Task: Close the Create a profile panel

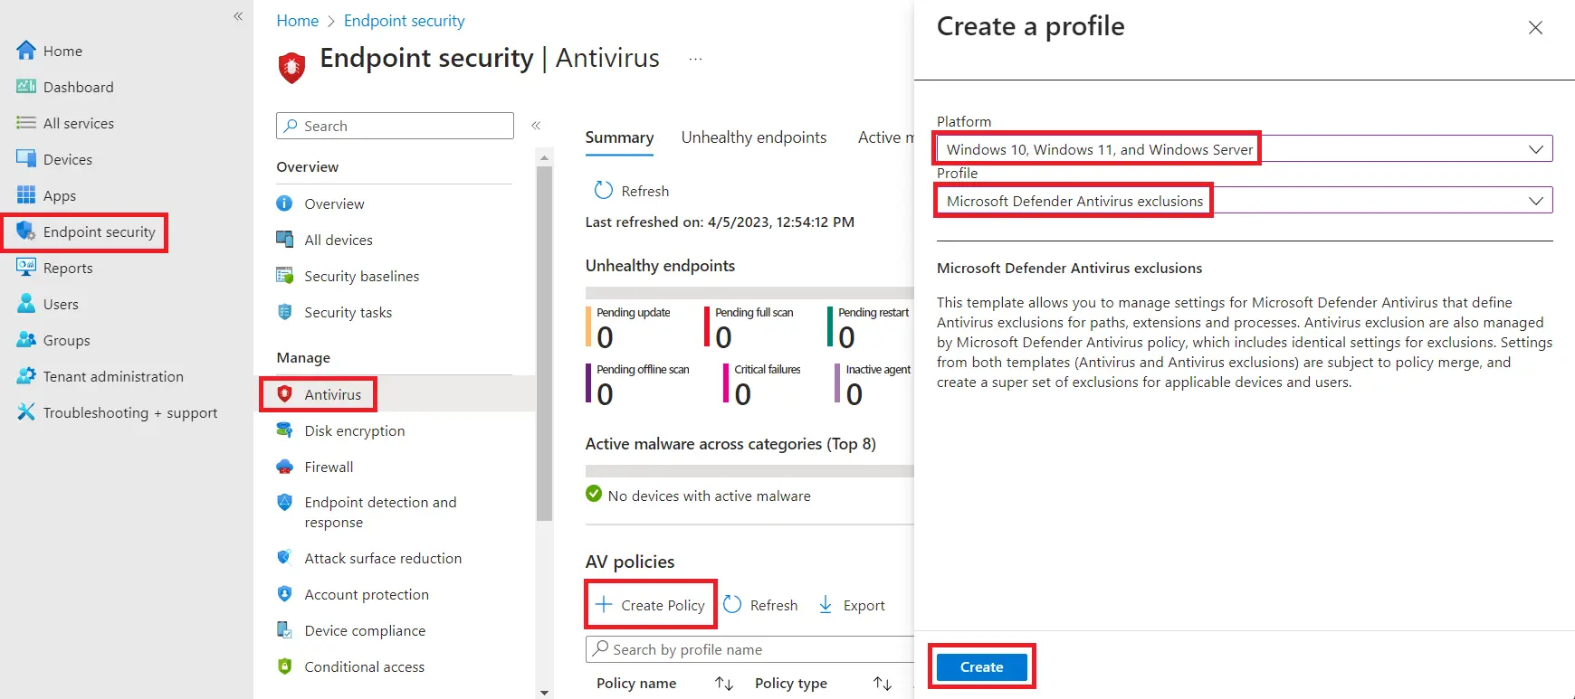Action: 1535,28
